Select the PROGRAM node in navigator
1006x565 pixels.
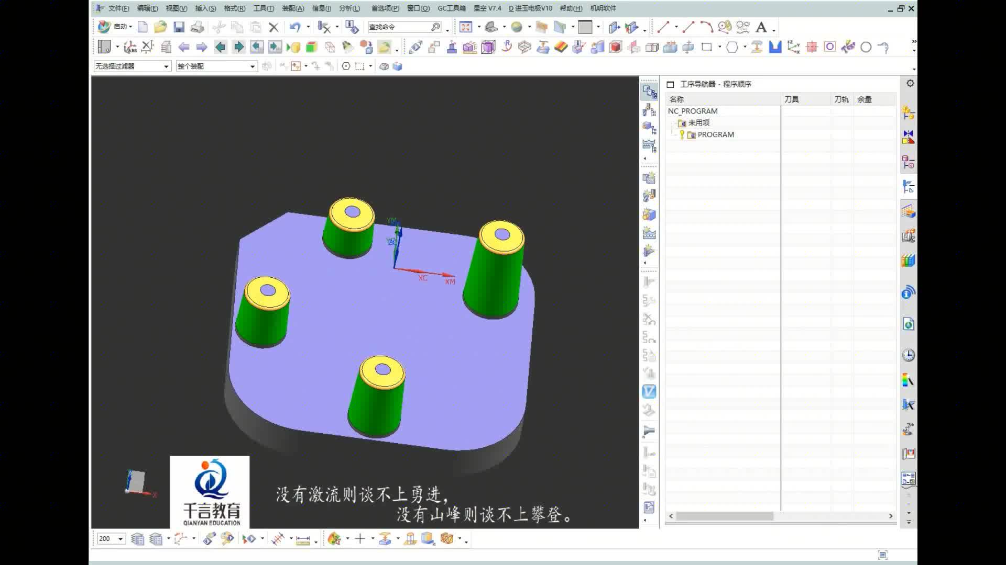716,135
